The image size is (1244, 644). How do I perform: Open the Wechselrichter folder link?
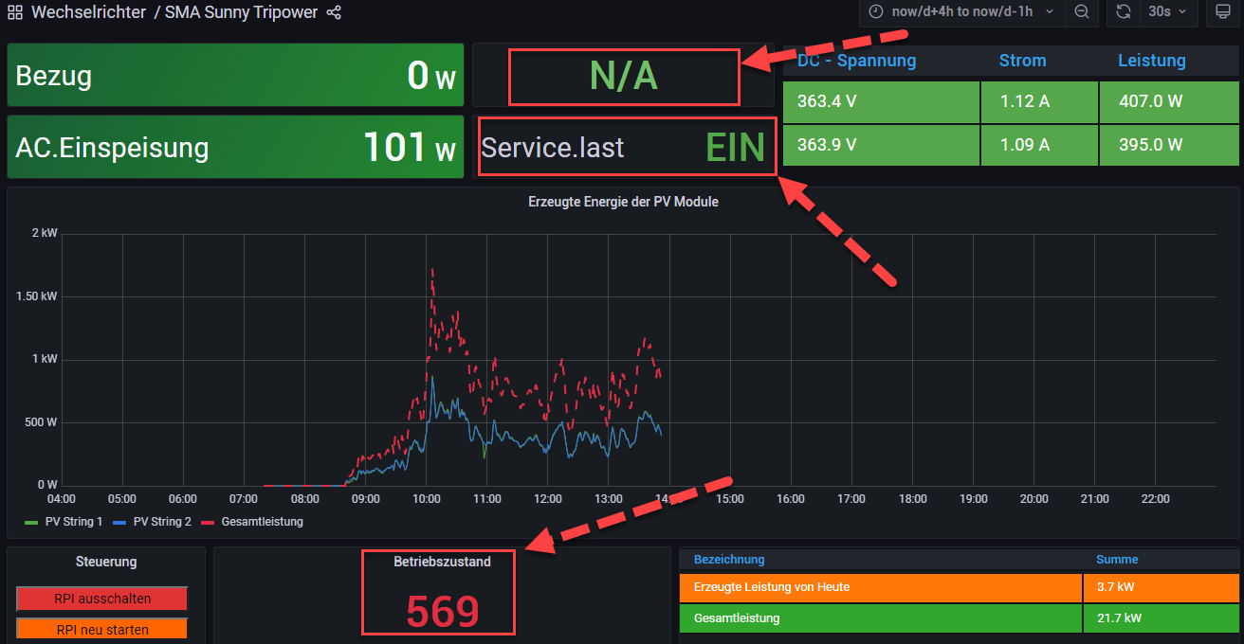tap(88, 13)
